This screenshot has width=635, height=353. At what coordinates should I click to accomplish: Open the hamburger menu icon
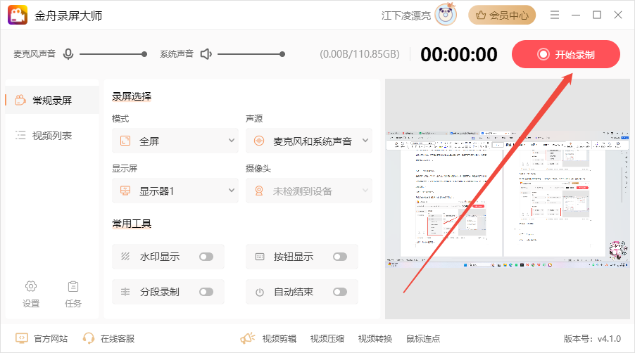(x=555, y=15)
